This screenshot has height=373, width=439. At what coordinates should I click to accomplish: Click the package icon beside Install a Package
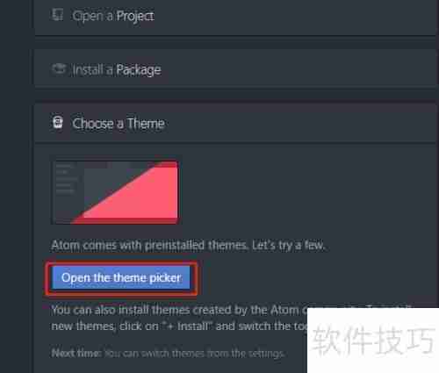pos(59,69)
